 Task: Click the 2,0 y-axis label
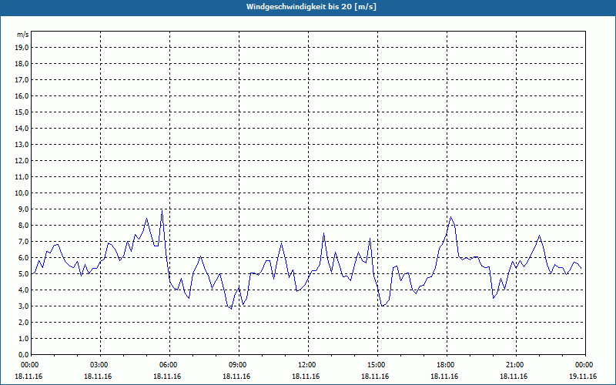click(23, 322)
